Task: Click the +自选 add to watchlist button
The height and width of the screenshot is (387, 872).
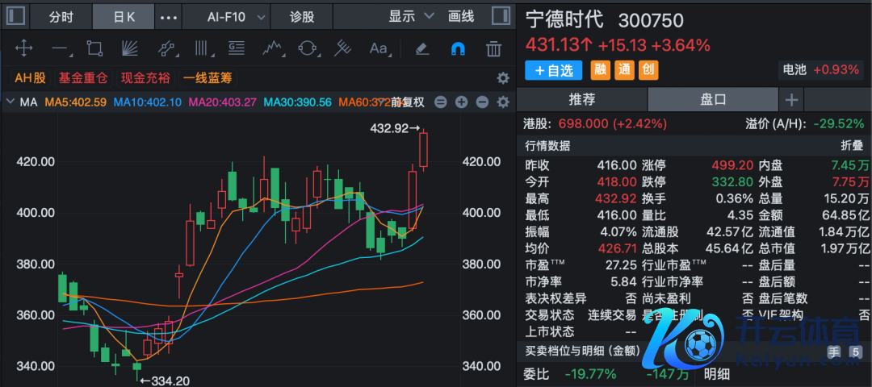Action: click(554, 70)
